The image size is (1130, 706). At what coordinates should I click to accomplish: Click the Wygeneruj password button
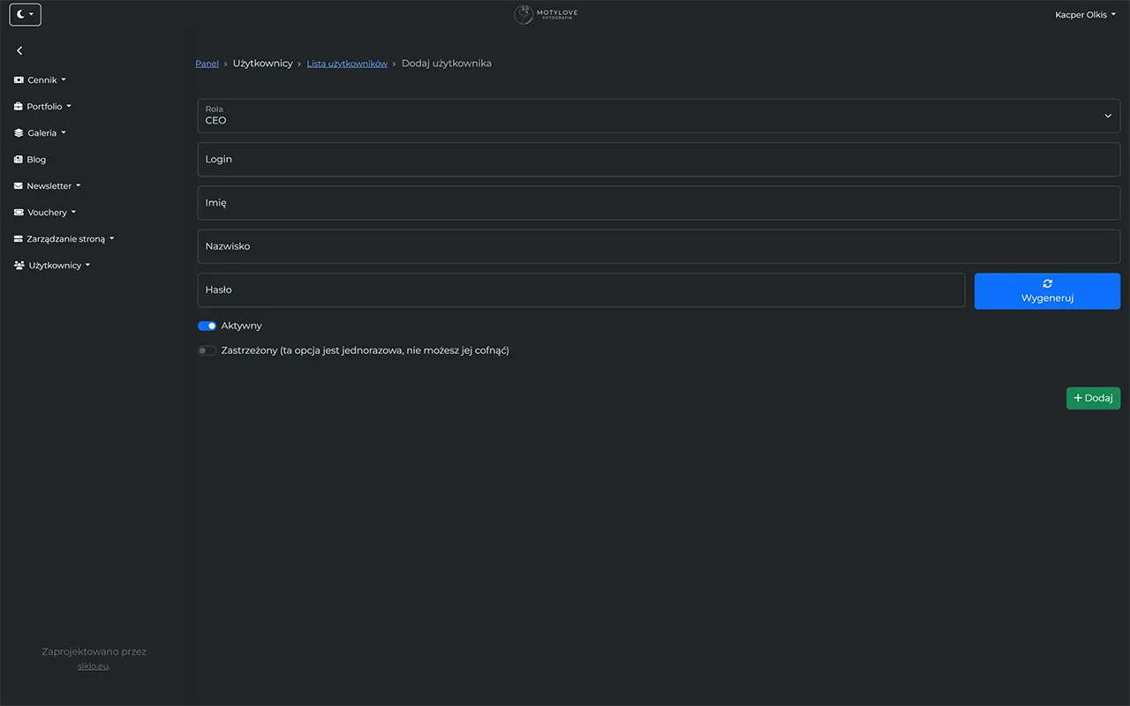[1047, 290]
